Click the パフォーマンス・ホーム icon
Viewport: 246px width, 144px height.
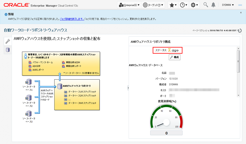click(30, 62)
